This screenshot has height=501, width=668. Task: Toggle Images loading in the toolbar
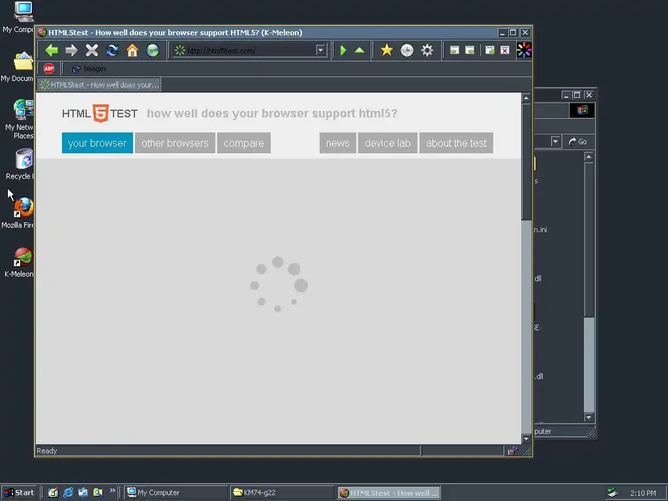point(89,68)
